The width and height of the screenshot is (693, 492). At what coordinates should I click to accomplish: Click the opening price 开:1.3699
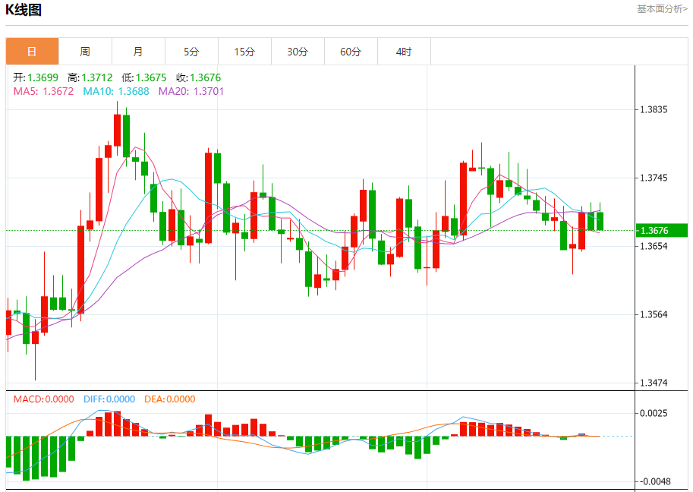coord(36,77)
